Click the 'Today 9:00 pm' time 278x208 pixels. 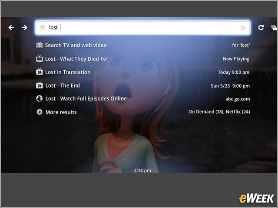coord(234,72)
